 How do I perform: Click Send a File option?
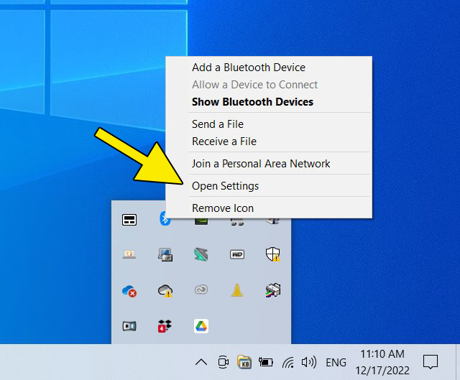tap(269, 124)
